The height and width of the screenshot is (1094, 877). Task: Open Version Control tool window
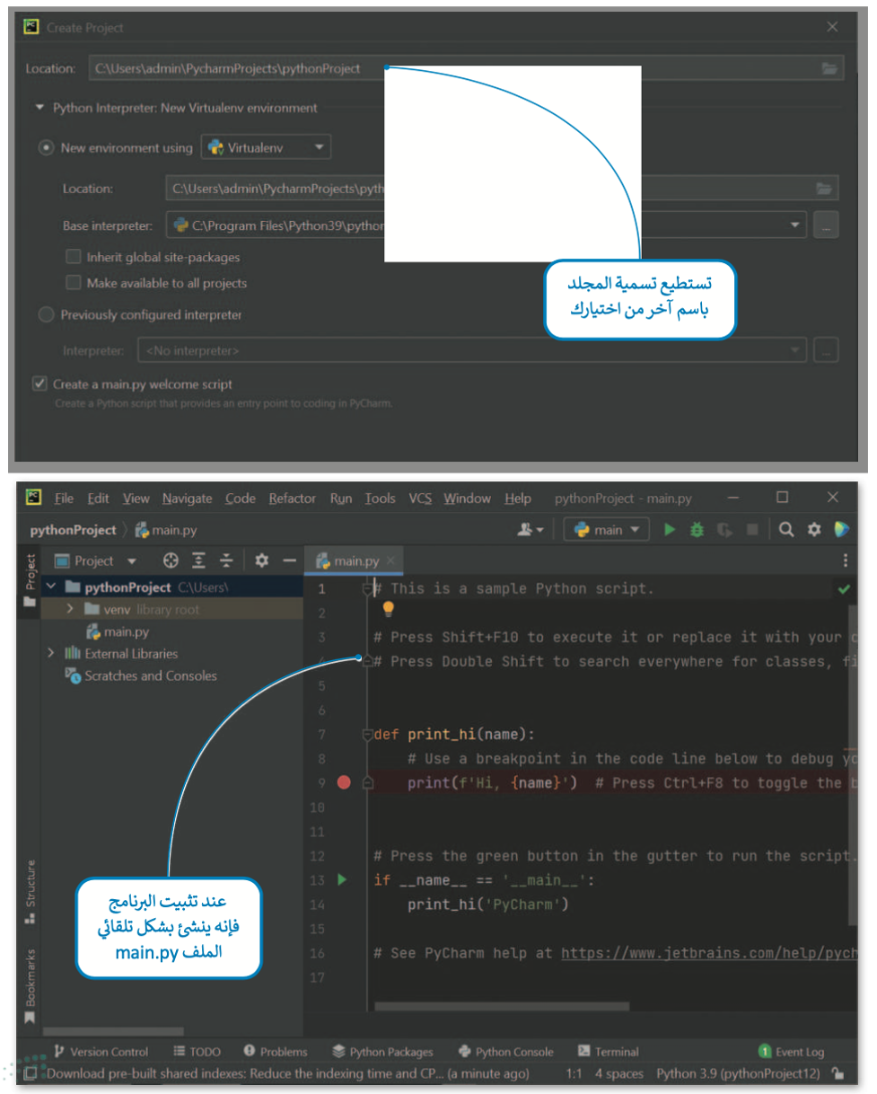pos(101,1051)
